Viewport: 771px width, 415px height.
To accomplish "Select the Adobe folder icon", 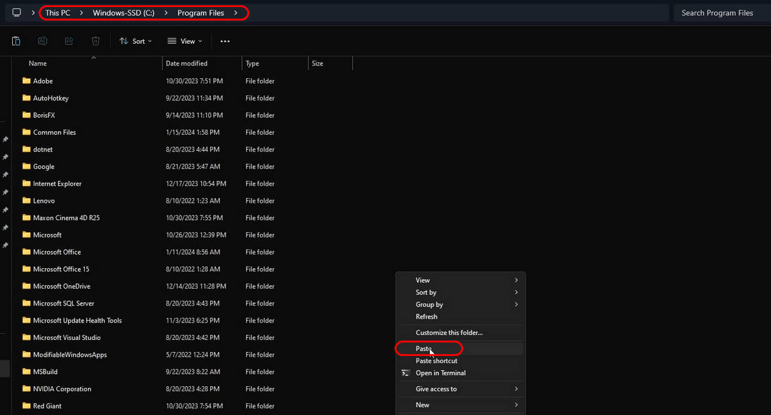I will [x=26, y=81].
